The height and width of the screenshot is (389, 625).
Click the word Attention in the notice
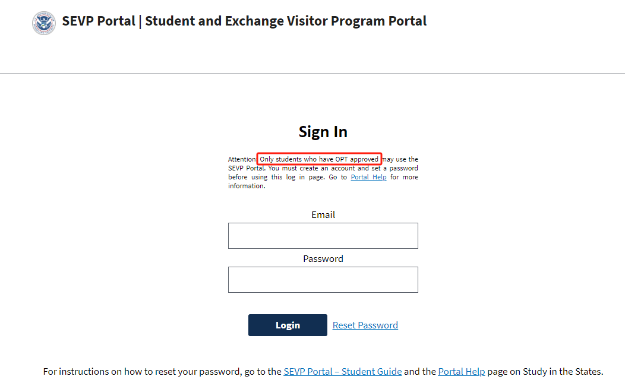tap(242, 159)
